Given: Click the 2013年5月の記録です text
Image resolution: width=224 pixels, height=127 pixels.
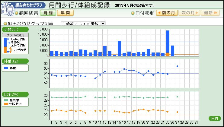Looking at the screenshot, I should point(135,5).
